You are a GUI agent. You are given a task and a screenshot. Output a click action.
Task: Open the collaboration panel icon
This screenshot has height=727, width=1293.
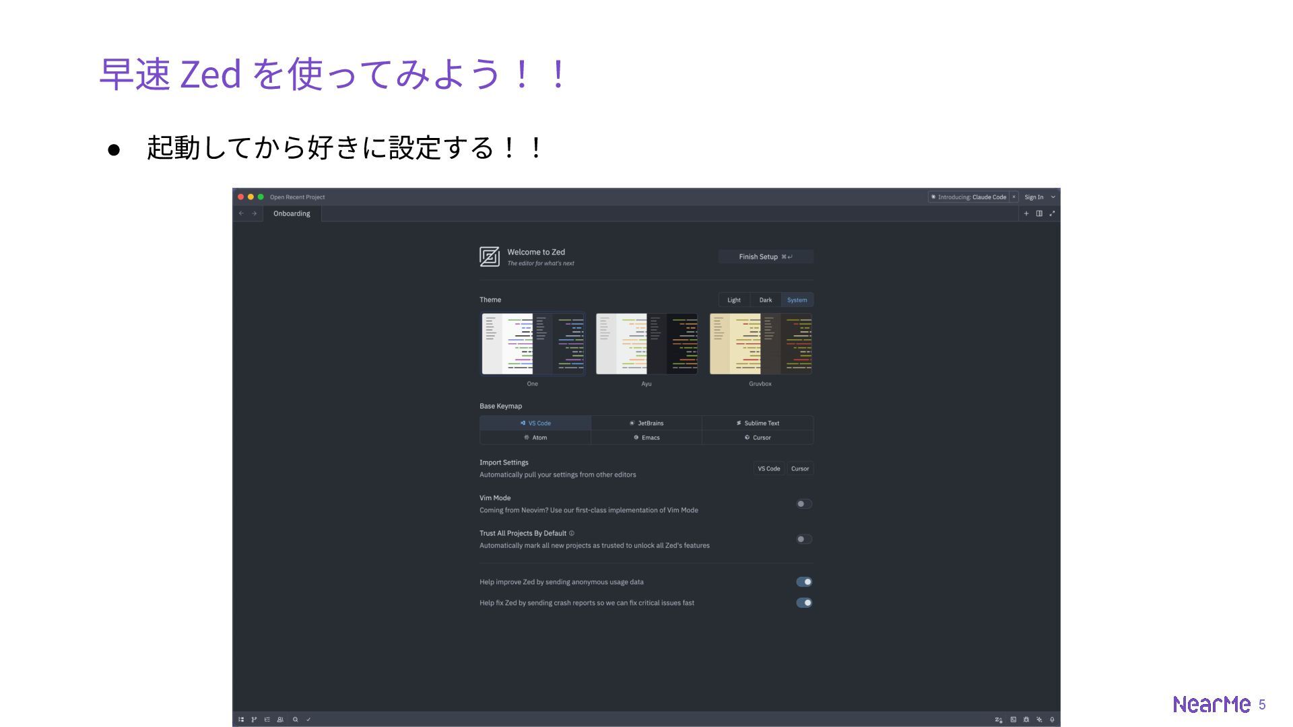coord(280,720)
